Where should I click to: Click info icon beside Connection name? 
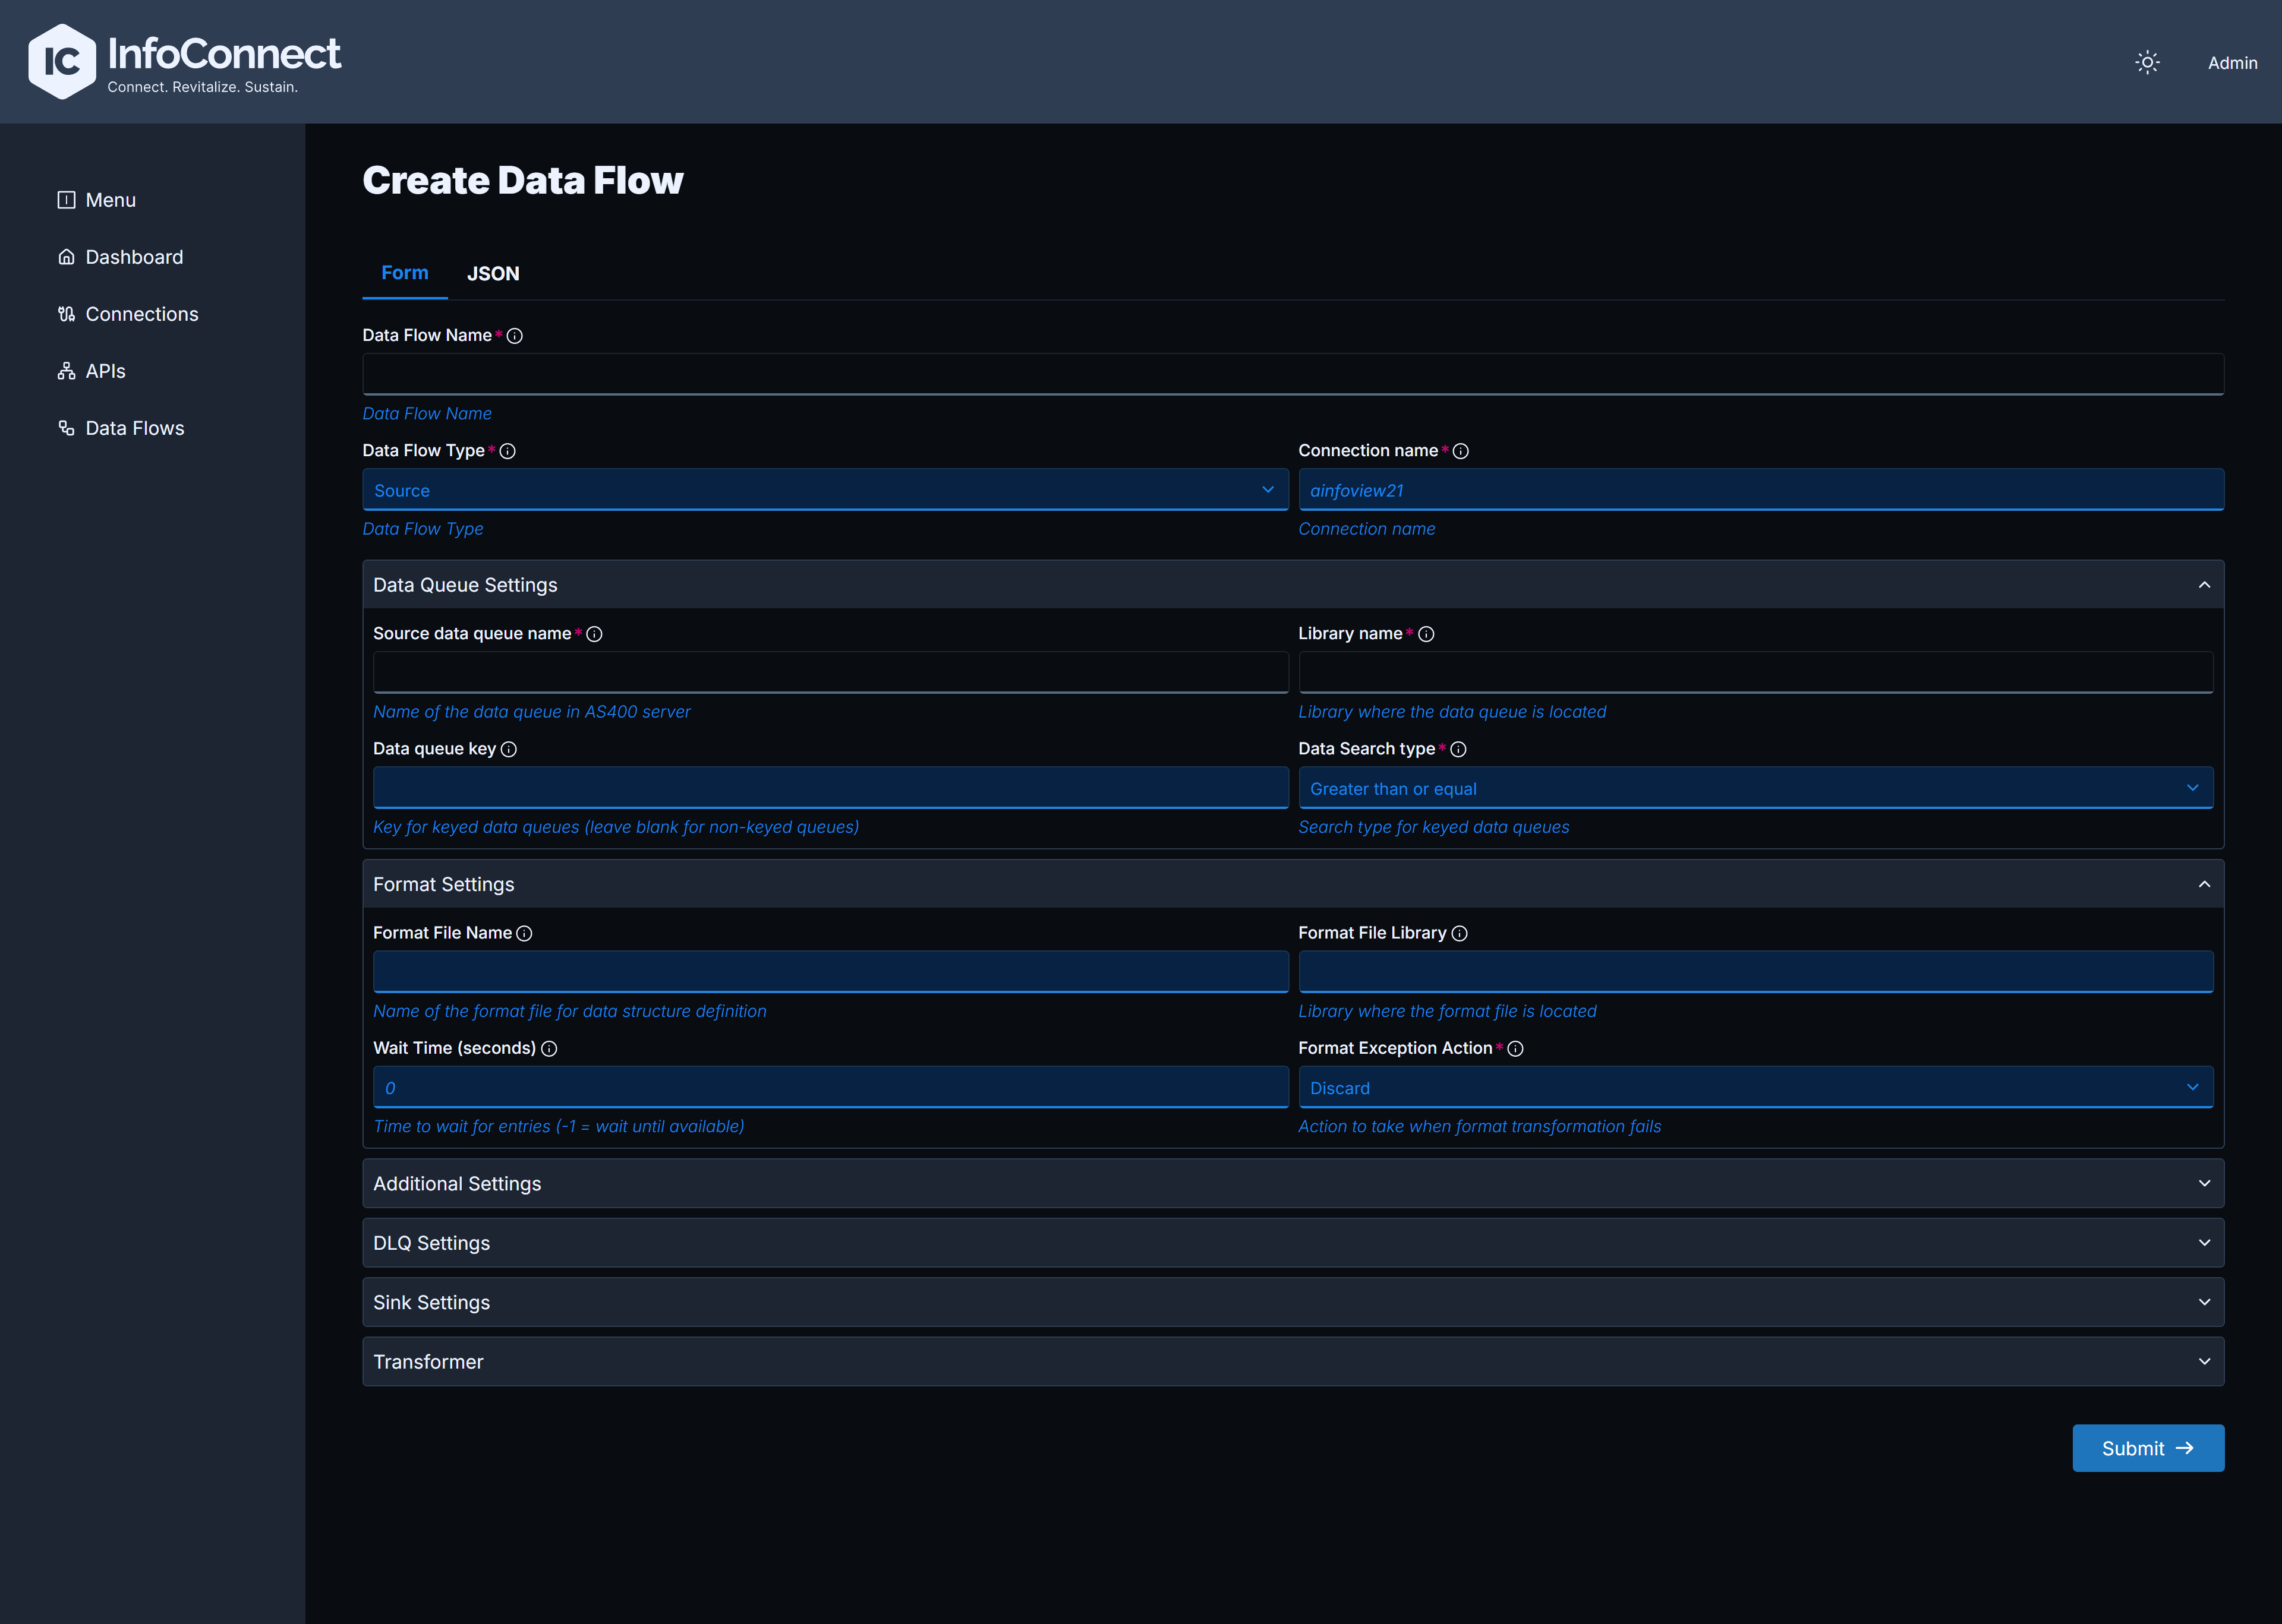[1461, 451]
